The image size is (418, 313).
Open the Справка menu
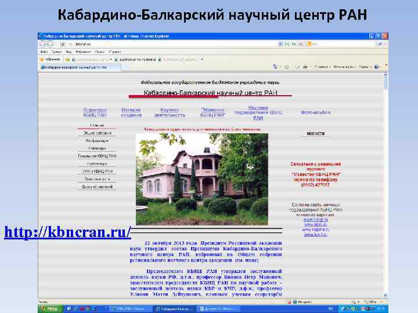[x=115, y=52]
